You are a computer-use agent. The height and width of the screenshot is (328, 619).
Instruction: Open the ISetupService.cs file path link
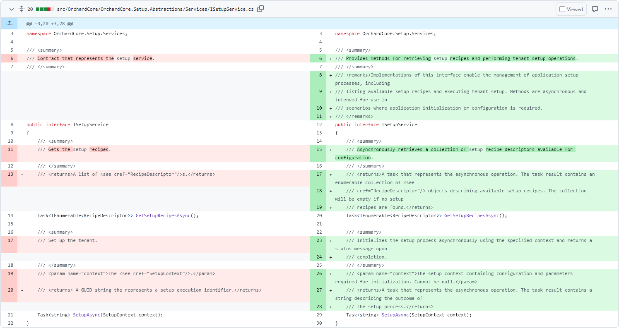tap(155, 9)
